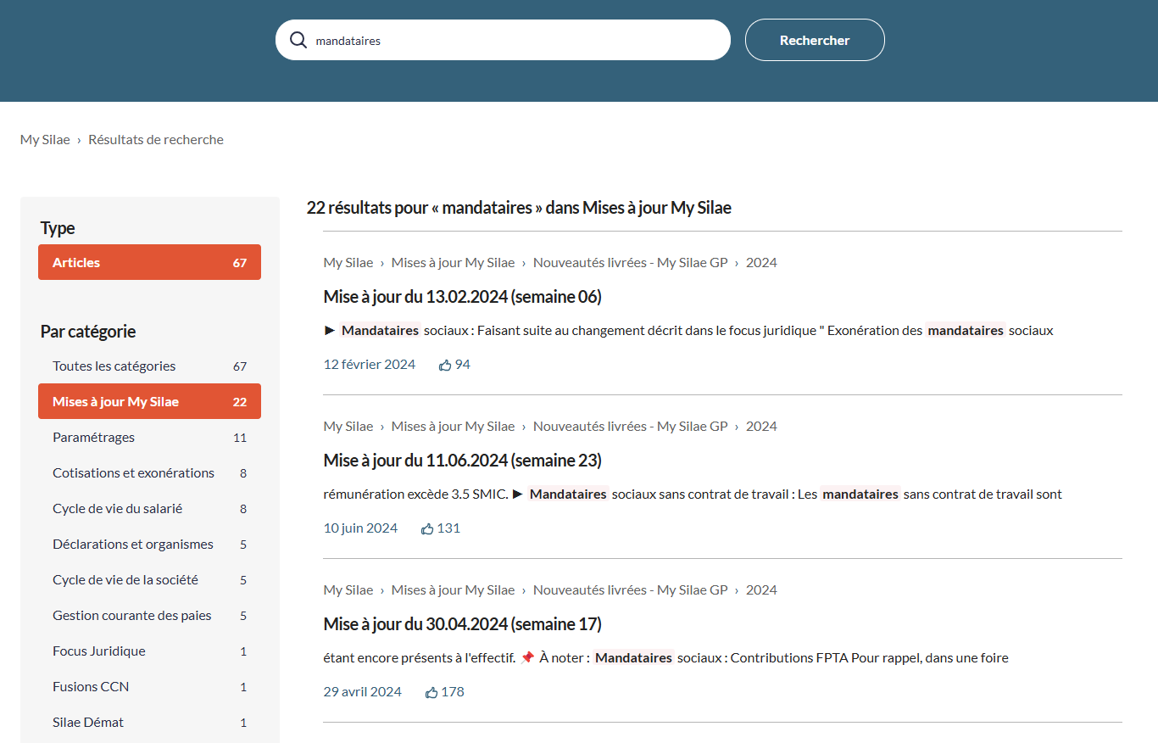Click snippet mentioning 'Faisant suite au changement'
The height and width of the screenshot is (743, 1158).
(x=688, y=331)
